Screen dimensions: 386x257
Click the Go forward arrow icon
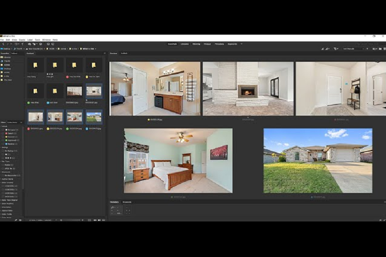point(8,44)
